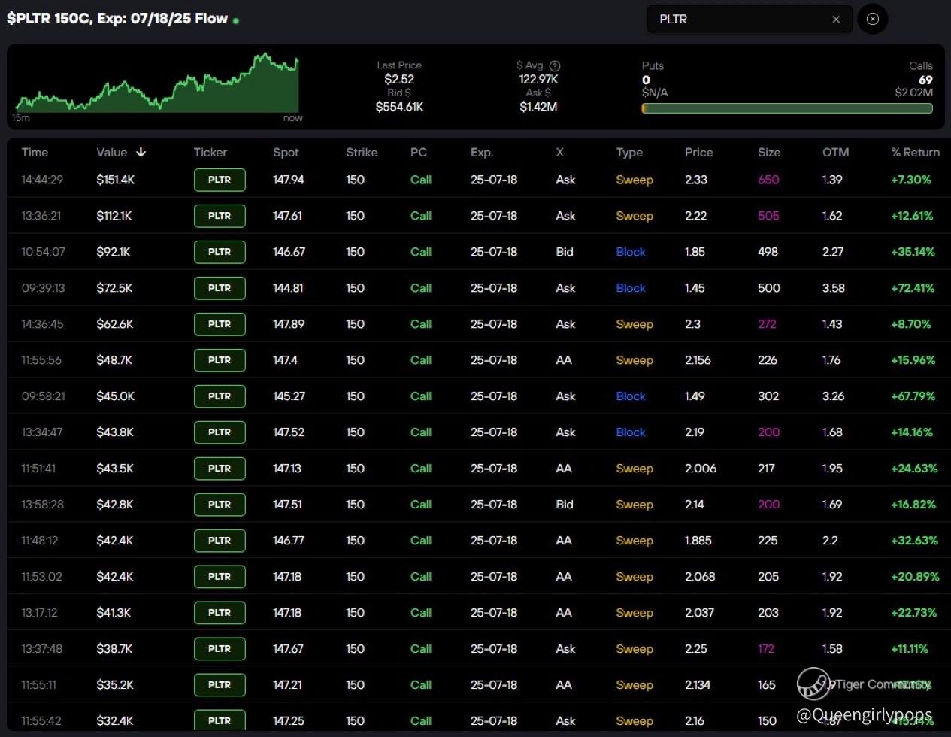Click PLTR ticker badge in 13:36:21 row
The width and height of the screenshot is (951, 737).
pyautogui.click(x=220, y=216)
